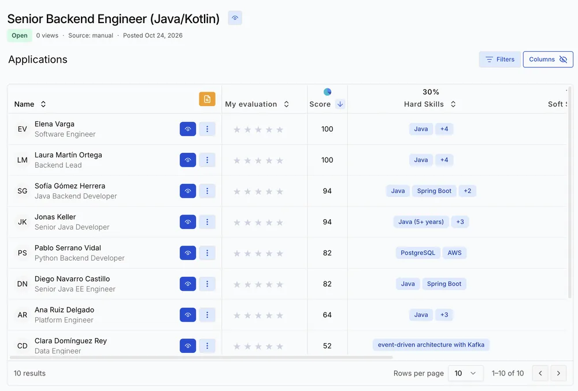View Jonas Keller's application eye button
The width and height of the screenshot is (578, 391).
pyautogui.click(x=188, y=222)
